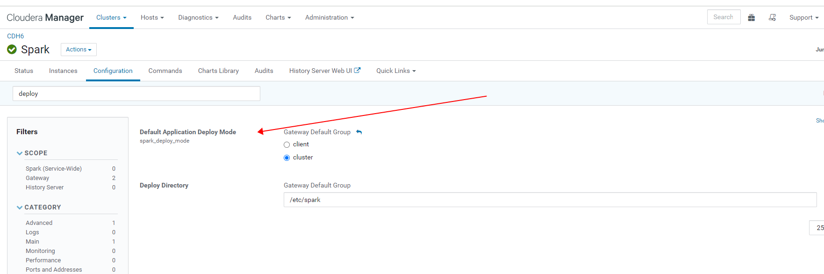Switch to the Spark service Audits tab
The height and width of the screenshot is (274, 824).
(x=264, y=71)
